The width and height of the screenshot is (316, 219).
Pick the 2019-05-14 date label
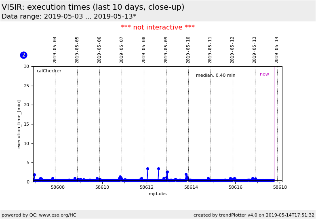pos(277,50)
